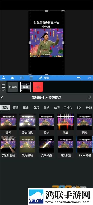The height and width of the screenshot is (205, 93).
Task: Switch to the 故障 effect tab
Action: tap(57, 108)
